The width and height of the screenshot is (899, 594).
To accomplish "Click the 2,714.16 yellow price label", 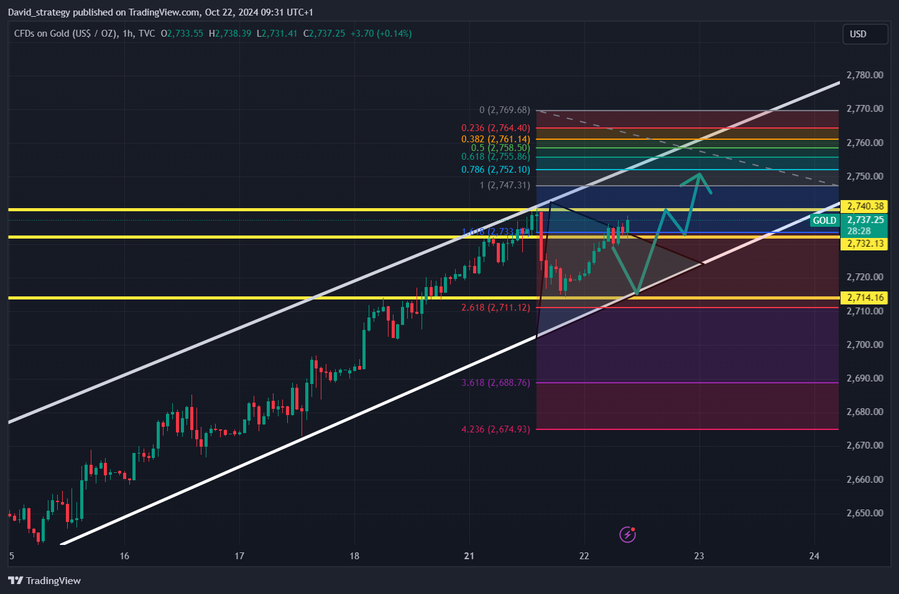I will point(865,298).
